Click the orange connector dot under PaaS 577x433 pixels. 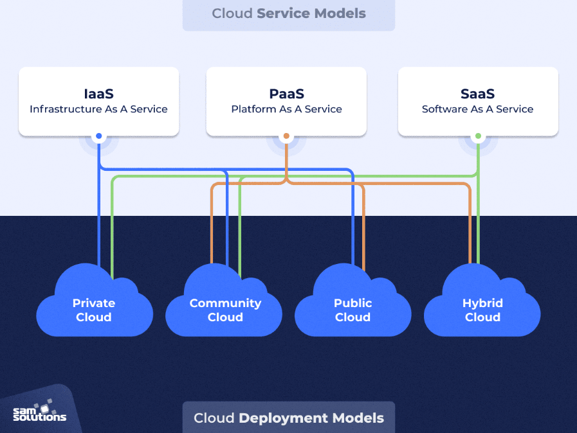[286, 136]
